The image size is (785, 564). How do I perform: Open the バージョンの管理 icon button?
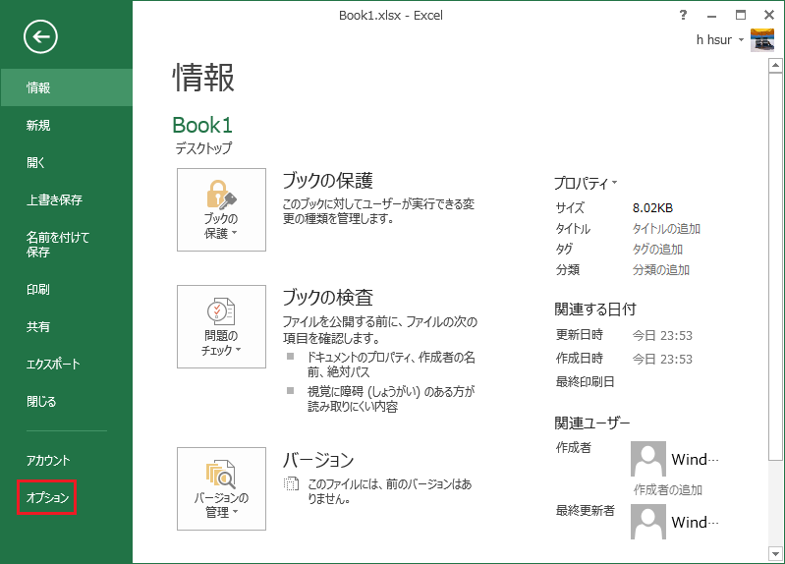coord(221,487)
